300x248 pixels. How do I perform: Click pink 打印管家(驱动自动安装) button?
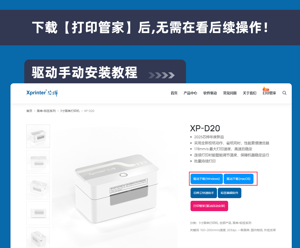[x=209, y=206]
